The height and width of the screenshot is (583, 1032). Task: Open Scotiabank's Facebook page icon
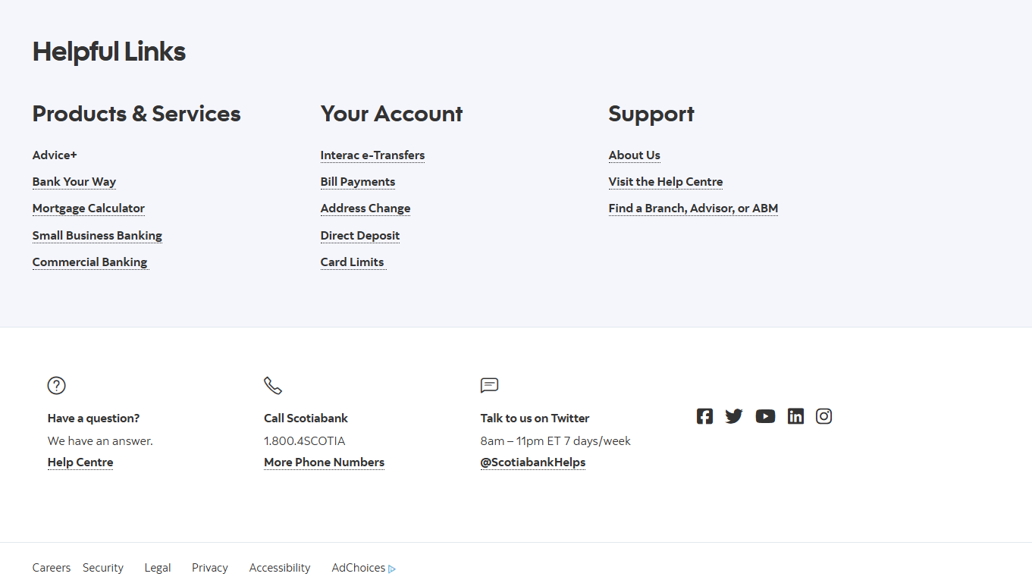click(704, 416)
